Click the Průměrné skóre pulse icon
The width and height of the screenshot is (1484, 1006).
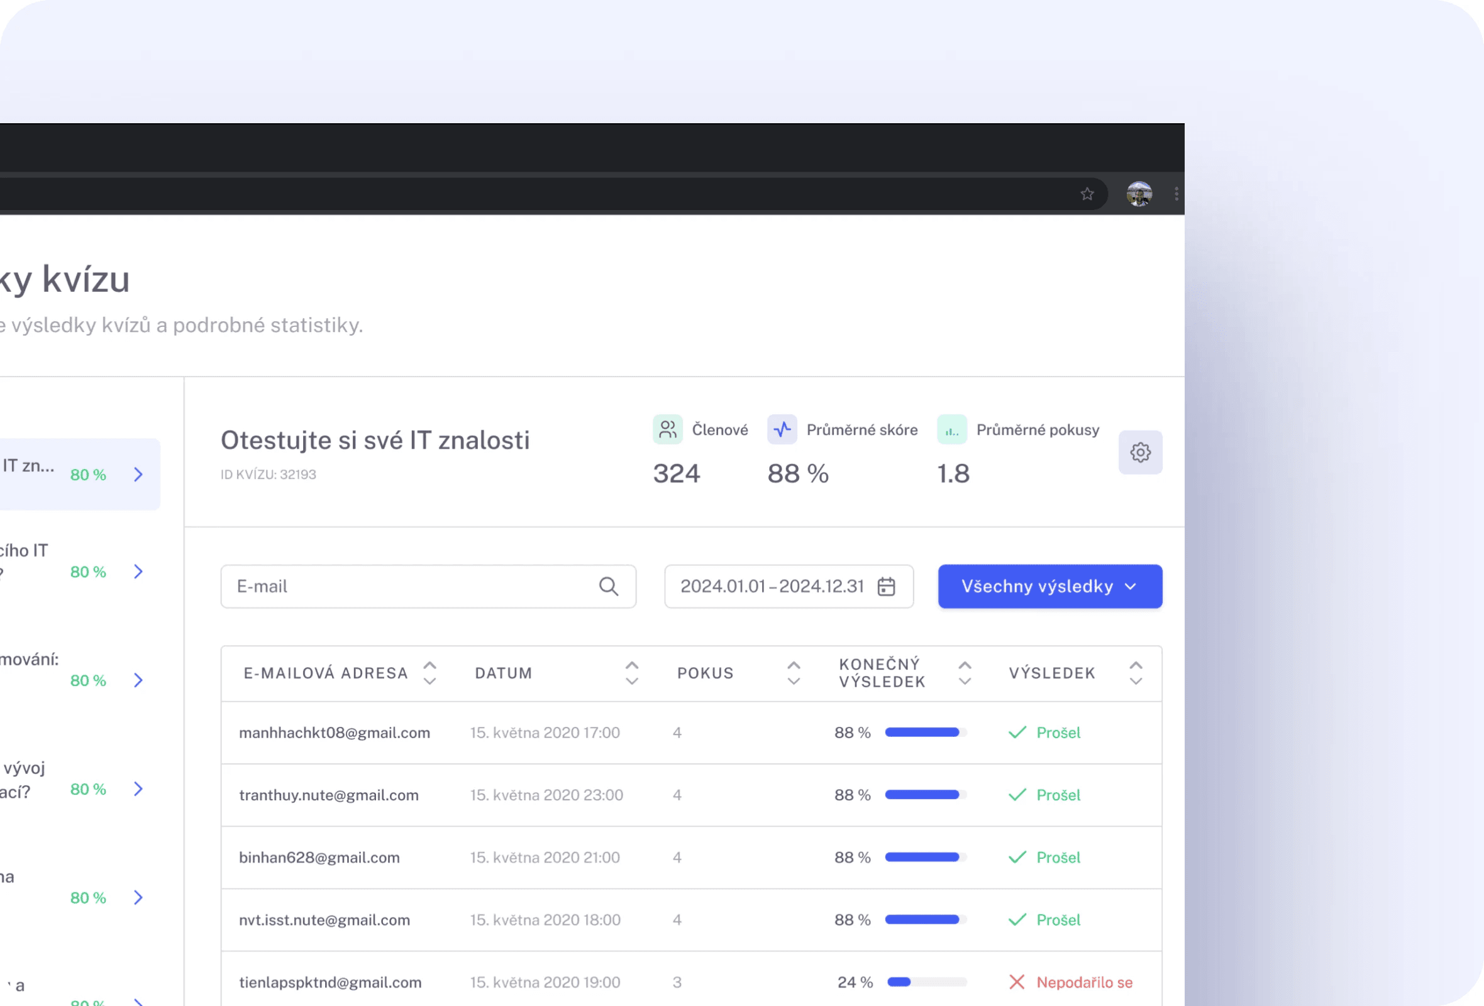(782, 429)
